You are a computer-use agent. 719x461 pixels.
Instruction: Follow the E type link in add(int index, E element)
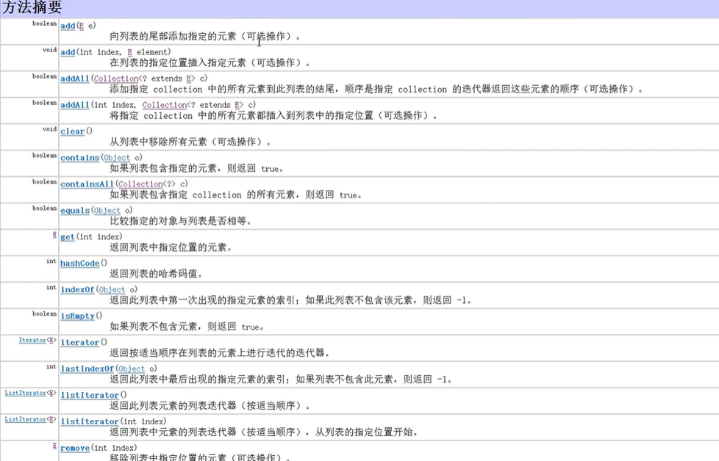(x=130, y=52)
